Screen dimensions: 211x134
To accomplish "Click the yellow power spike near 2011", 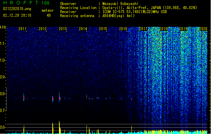I will [24, 130].
